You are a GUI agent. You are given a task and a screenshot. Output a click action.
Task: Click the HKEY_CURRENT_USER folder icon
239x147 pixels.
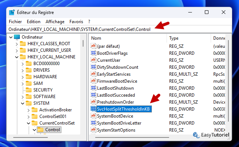(x=23, y=50)
